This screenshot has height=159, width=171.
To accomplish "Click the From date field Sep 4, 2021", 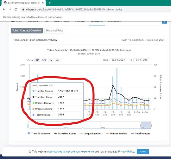I will 118,60.
